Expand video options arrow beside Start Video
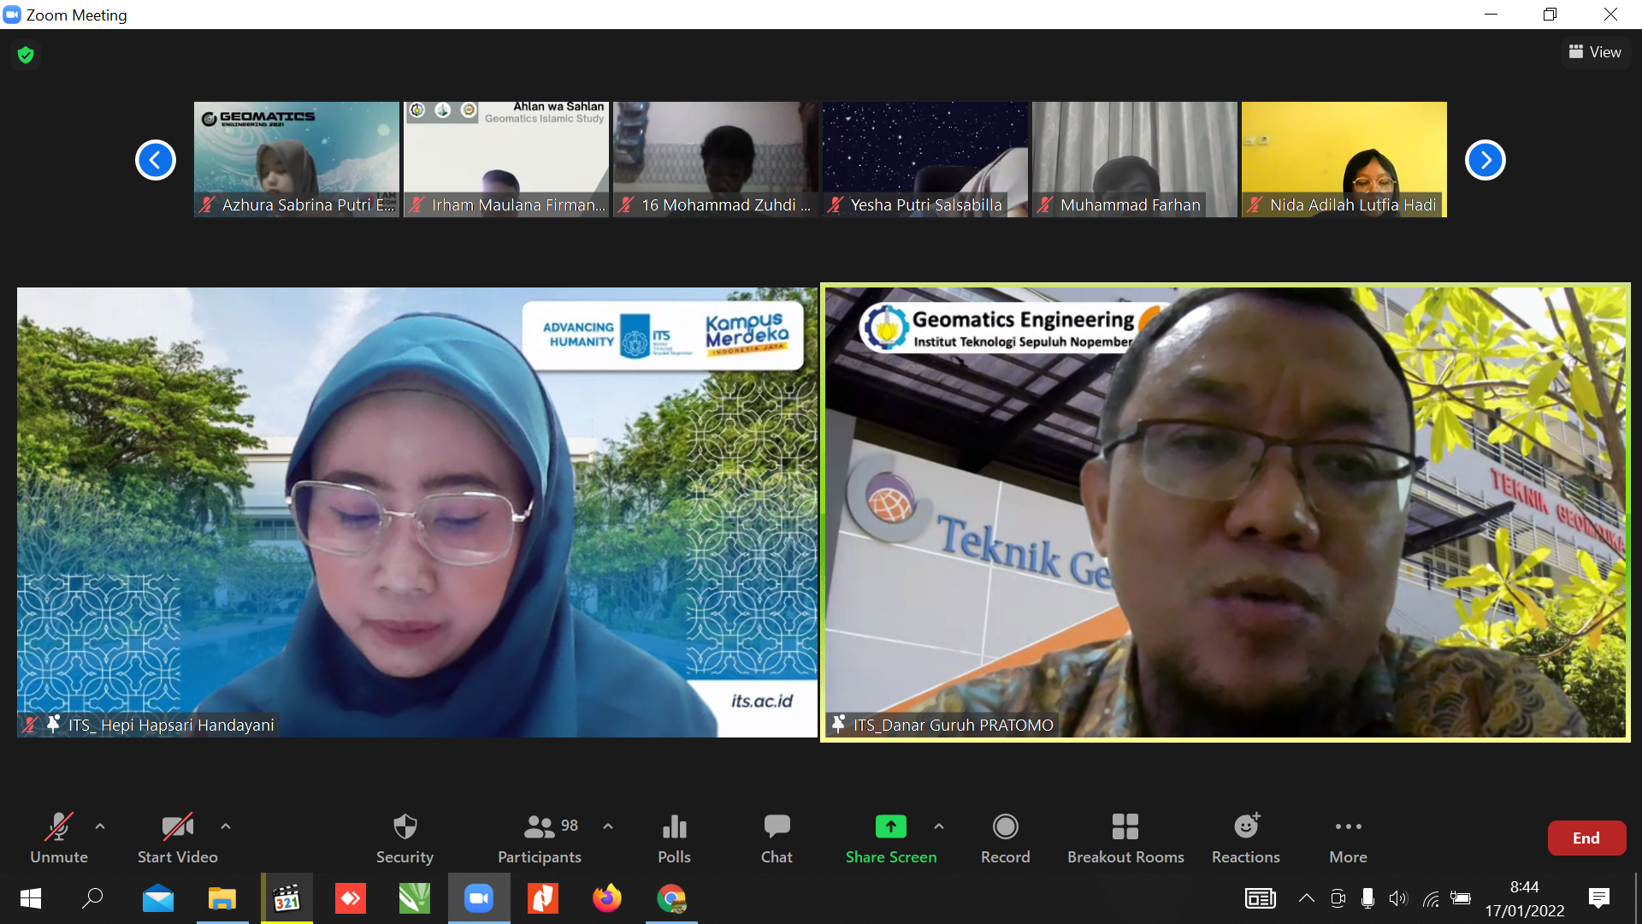 (226, 826)
